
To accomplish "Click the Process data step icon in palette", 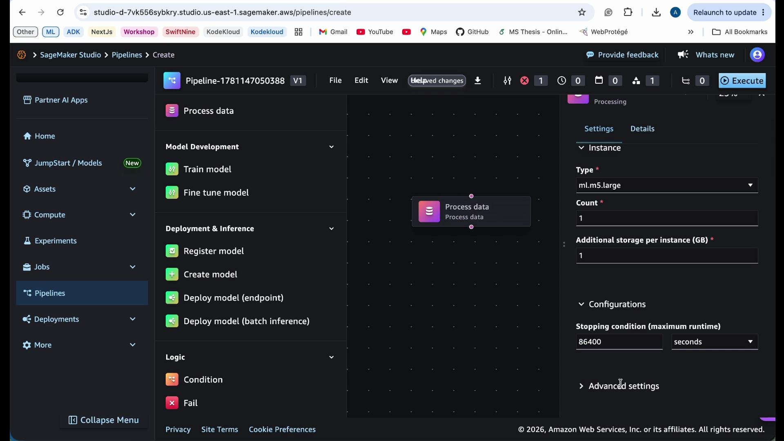I will coord(172,111).
